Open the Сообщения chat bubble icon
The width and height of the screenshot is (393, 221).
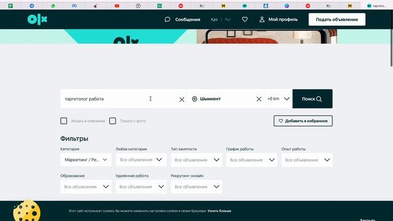pyautogui.click(x=168, y=19)
